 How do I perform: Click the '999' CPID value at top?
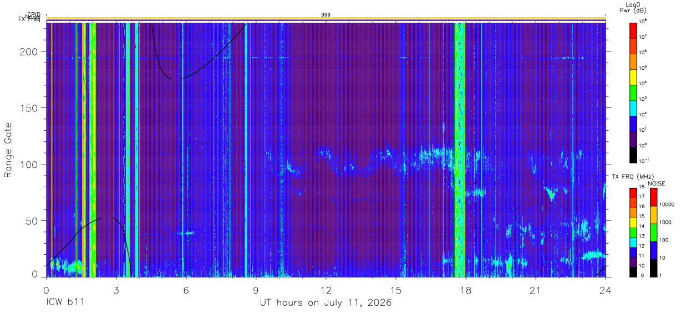coord(326,14)
